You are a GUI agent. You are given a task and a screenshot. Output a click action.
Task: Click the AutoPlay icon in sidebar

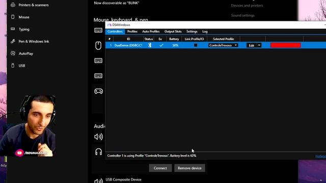click(13, 53)
